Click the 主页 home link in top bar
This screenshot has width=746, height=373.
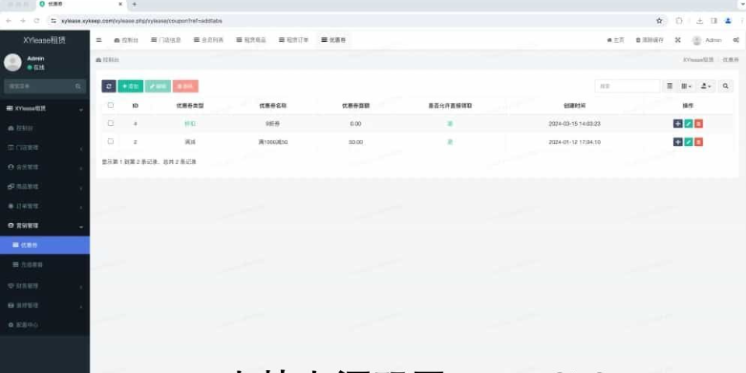[616, 40]
